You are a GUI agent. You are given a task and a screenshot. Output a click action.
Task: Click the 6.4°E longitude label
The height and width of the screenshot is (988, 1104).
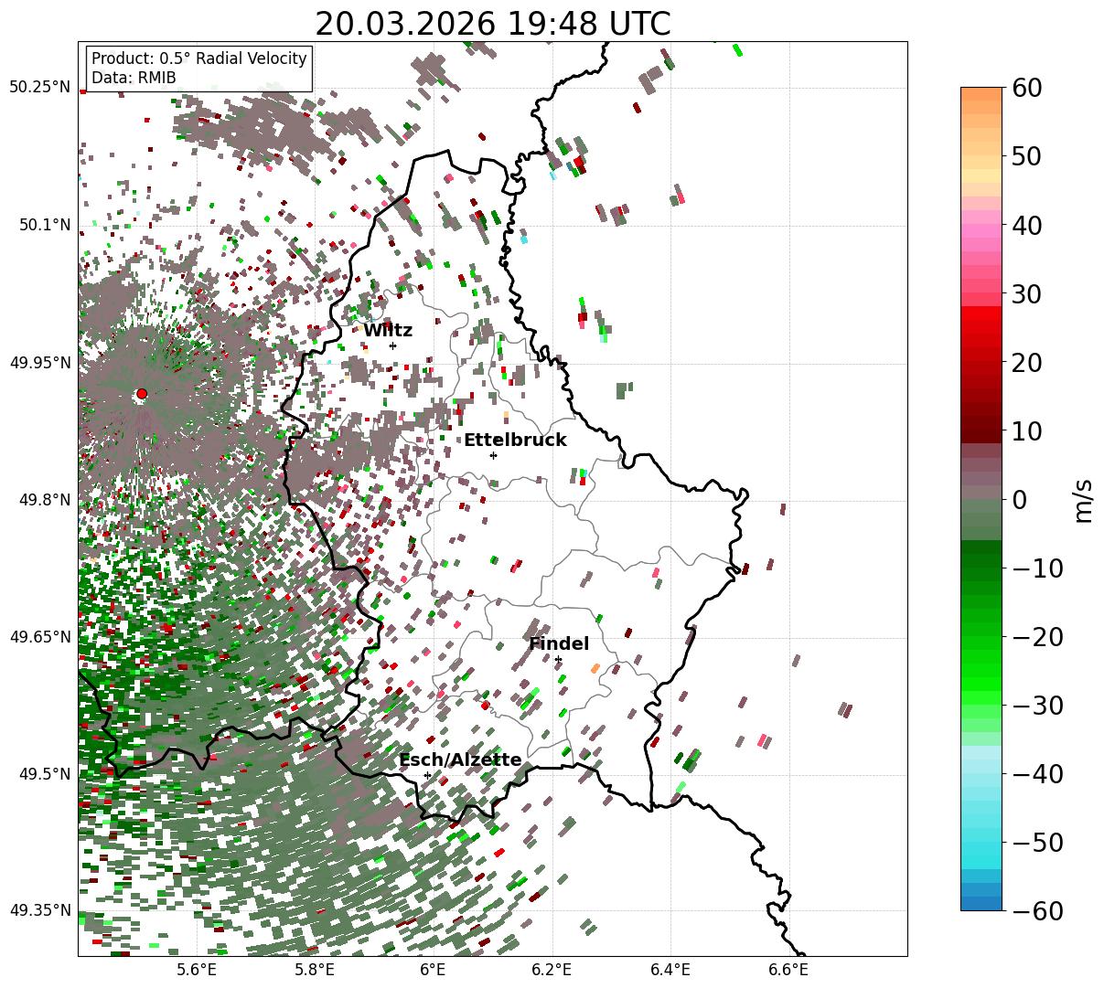click(670, 969)
